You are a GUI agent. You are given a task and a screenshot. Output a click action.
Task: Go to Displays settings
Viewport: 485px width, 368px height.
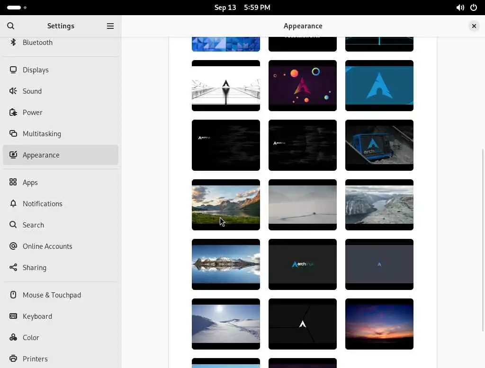(x=61, y=70)
